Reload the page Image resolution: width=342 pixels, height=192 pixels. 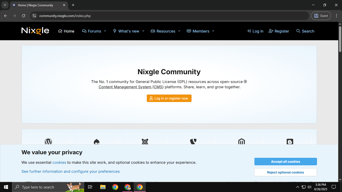pos(24,16)
